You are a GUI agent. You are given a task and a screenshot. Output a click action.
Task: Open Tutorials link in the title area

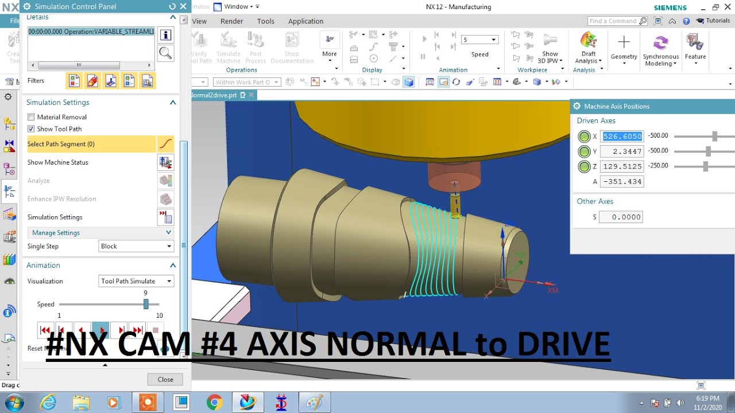coord(713,21)
